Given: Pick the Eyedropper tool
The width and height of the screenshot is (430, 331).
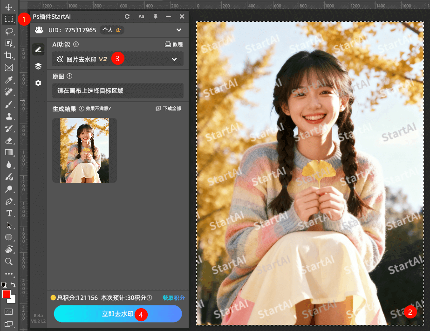Looking at the screenshot, I should pos(8,80).
